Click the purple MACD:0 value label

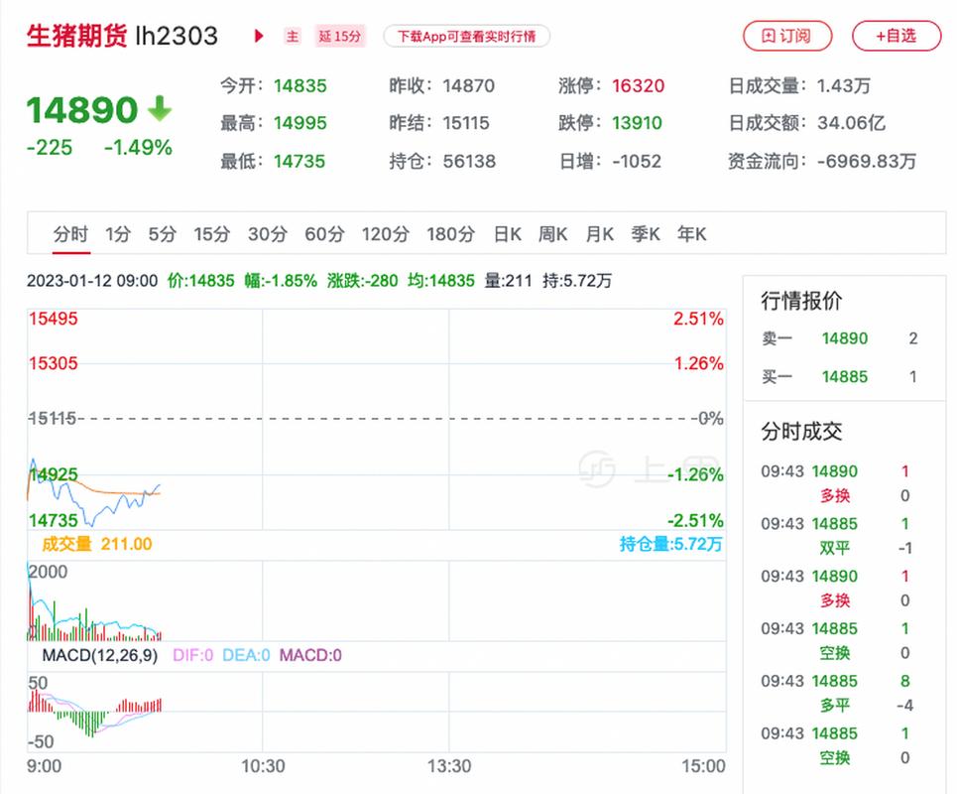(x=309, y=656)
